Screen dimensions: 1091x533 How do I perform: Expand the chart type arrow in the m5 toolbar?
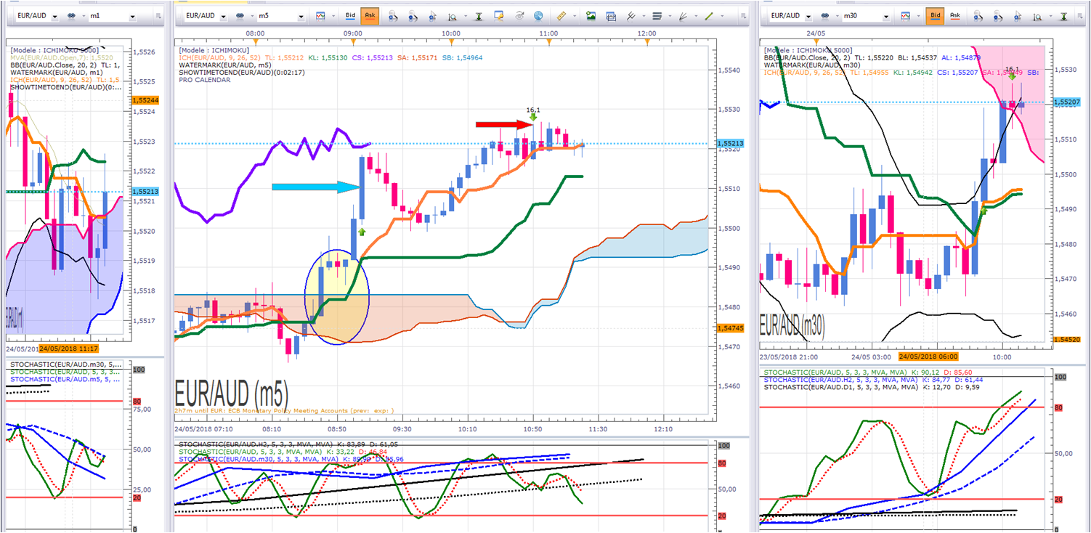[332, 16]
